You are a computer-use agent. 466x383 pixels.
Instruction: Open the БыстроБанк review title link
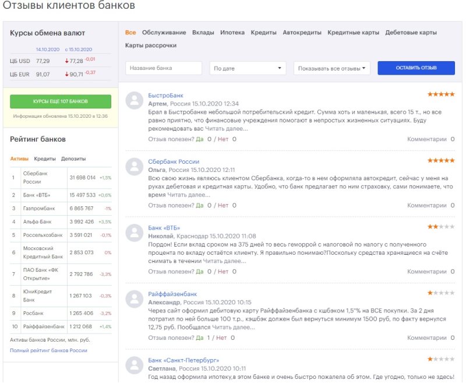(x=165, y=96)
